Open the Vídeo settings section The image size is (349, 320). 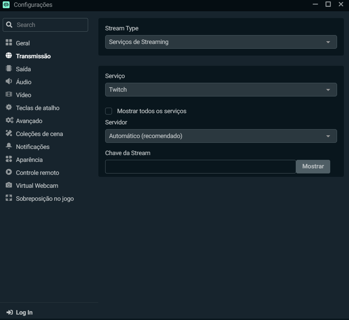(24, 95)
